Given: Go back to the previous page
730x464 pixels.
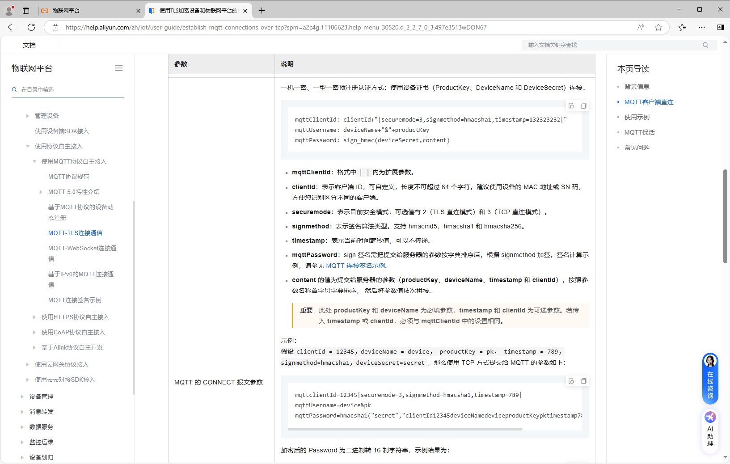Looking at the screenshot, I should click(12, 27).
